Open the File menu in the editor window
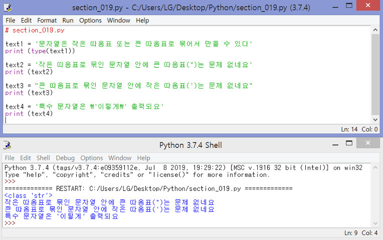 tap(10, 20)
